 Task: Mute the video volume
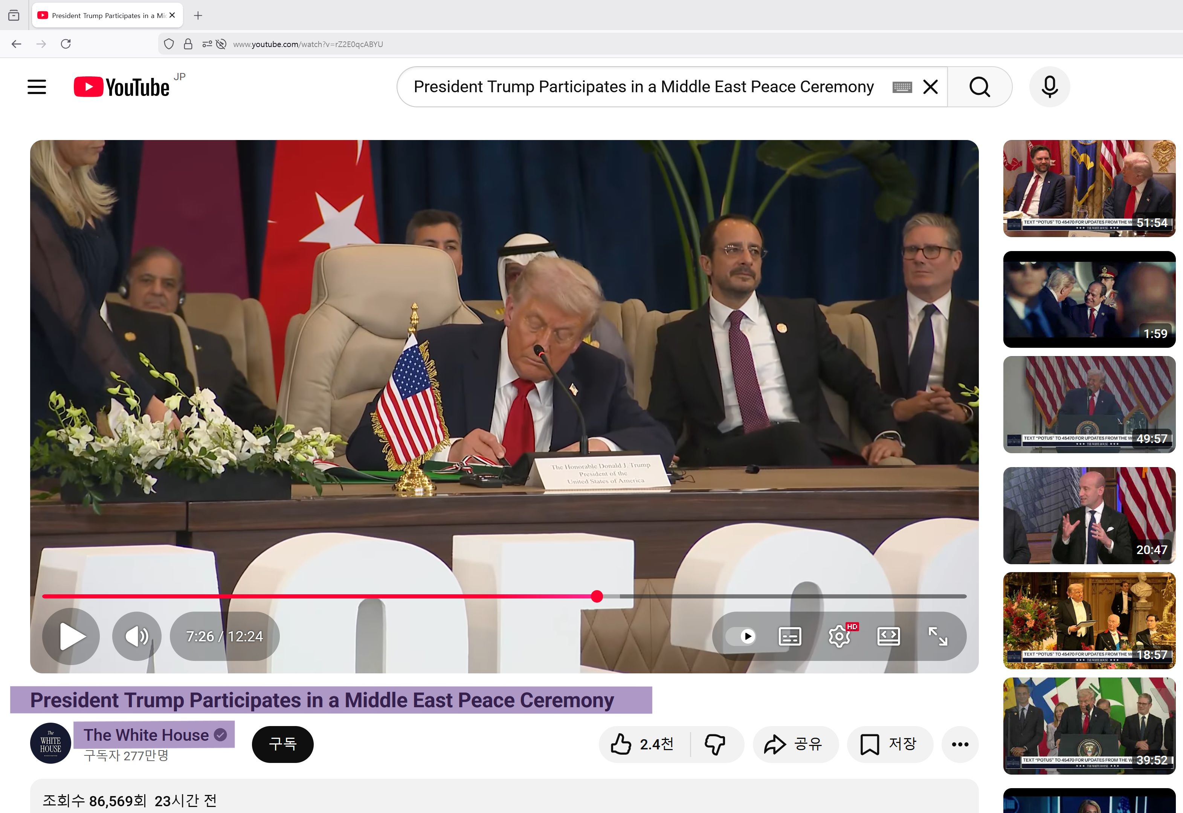137,636
